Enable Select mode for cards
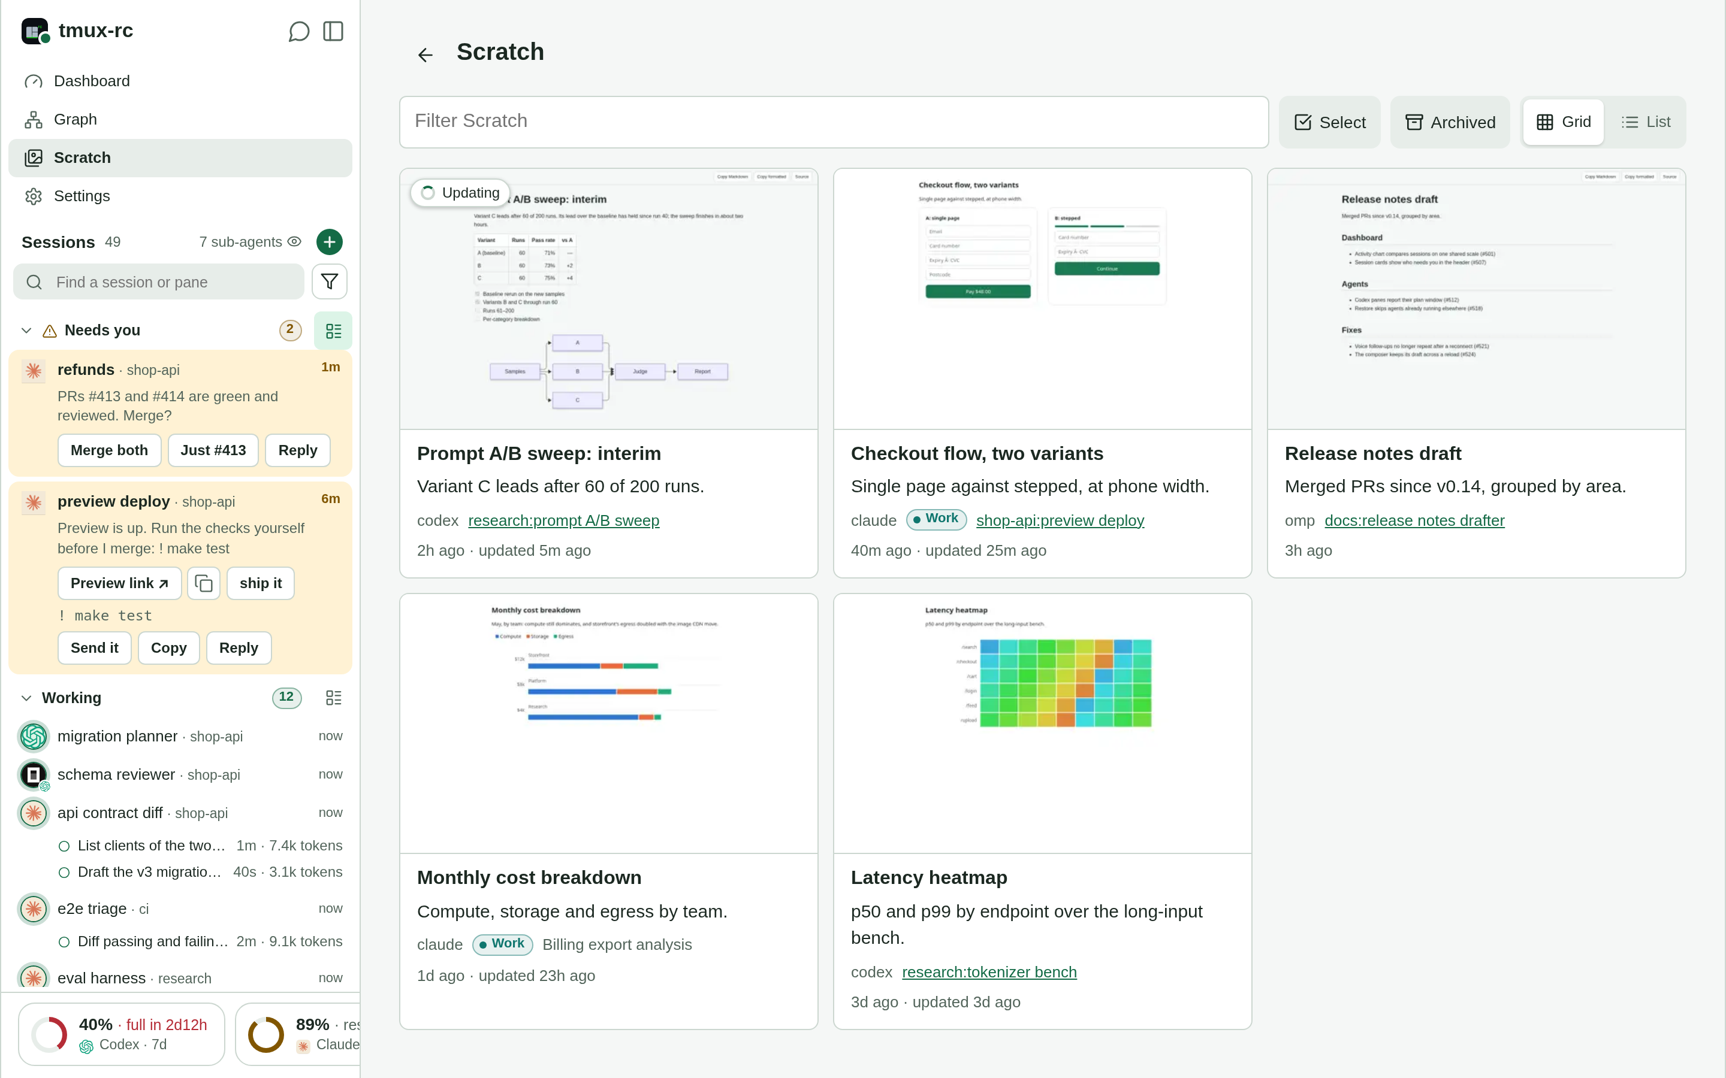Screen dimensions: 1726x1078 click(x=1329, y=122)
